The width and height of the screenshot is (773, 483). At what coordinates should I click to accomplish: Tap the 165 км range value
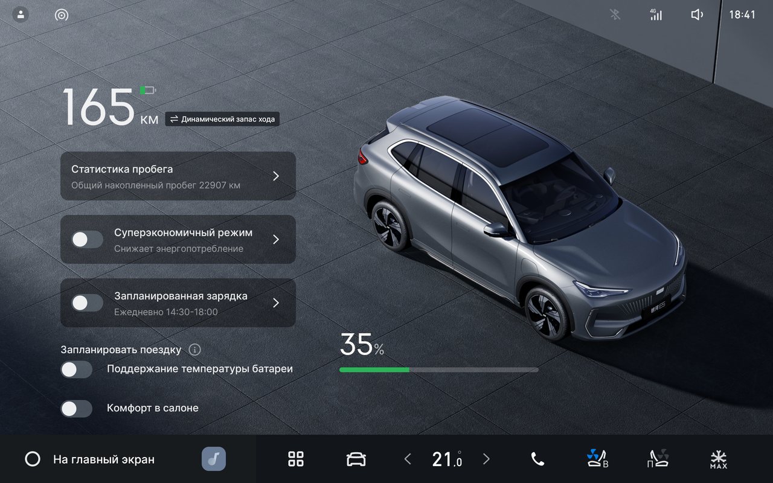pyautogui.click(x=111, y=107)
